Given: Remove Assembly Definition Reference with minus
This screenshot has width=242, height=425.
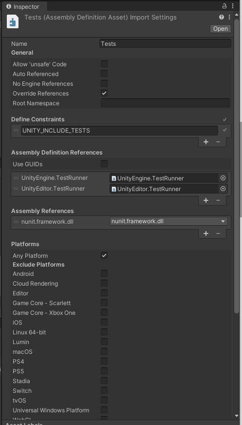Looking at the screenshot, I should click(x=218, y=200).
